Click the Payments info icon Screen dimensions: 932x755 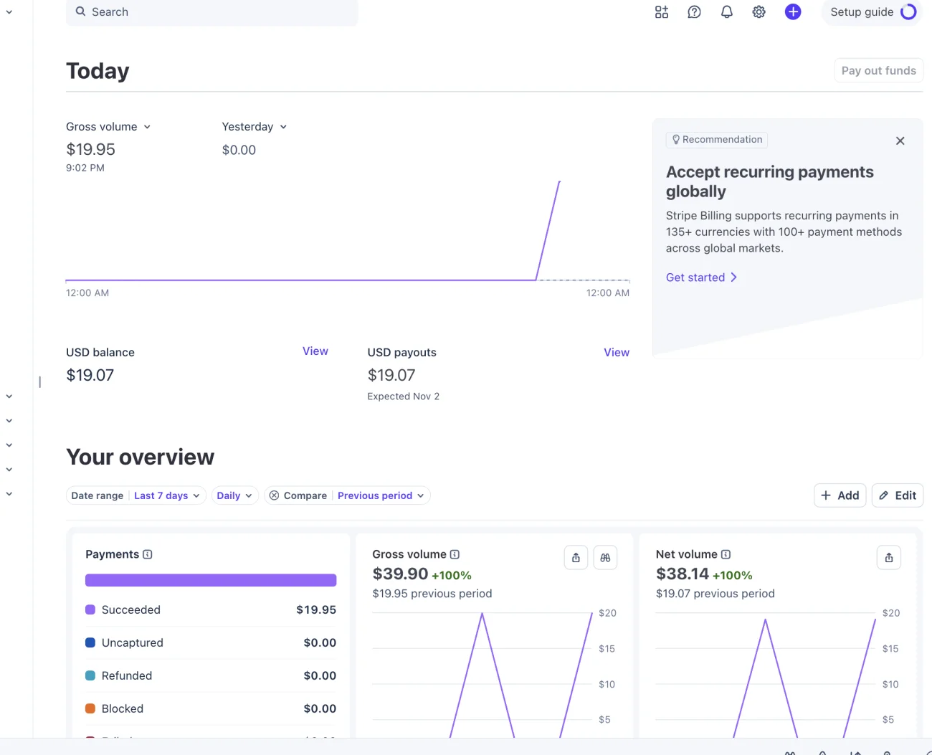pos(148,554)
